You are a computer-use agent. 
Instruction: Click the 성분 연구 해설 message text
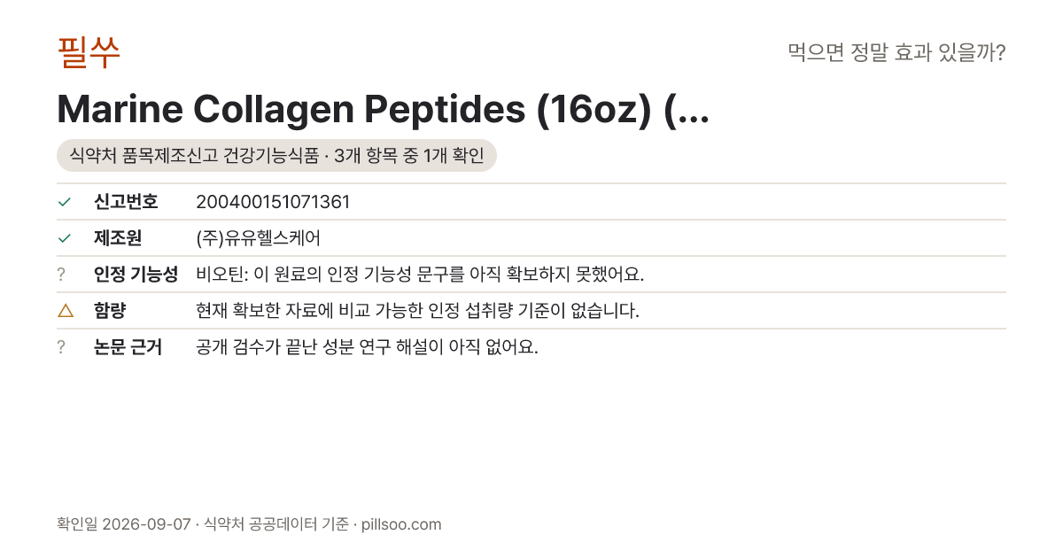[367, 347]
